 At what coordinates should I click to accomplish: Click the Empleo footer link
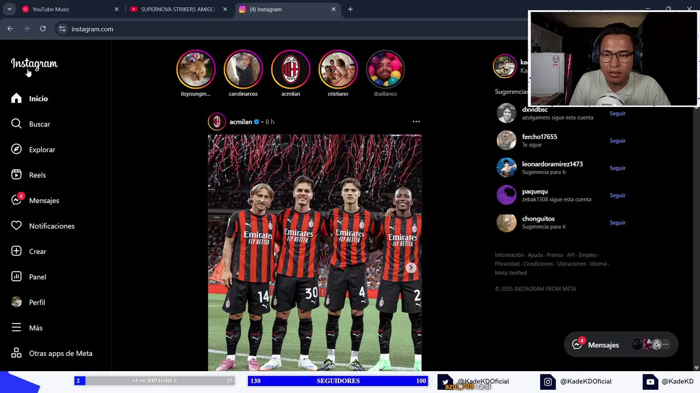point(588,255)
